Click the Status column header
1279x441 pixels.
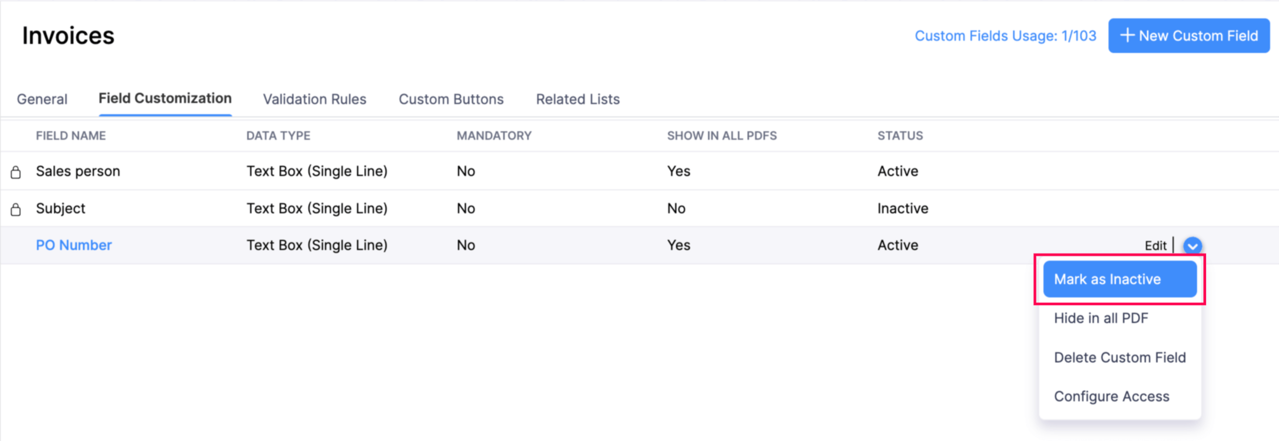coord(900,136)
